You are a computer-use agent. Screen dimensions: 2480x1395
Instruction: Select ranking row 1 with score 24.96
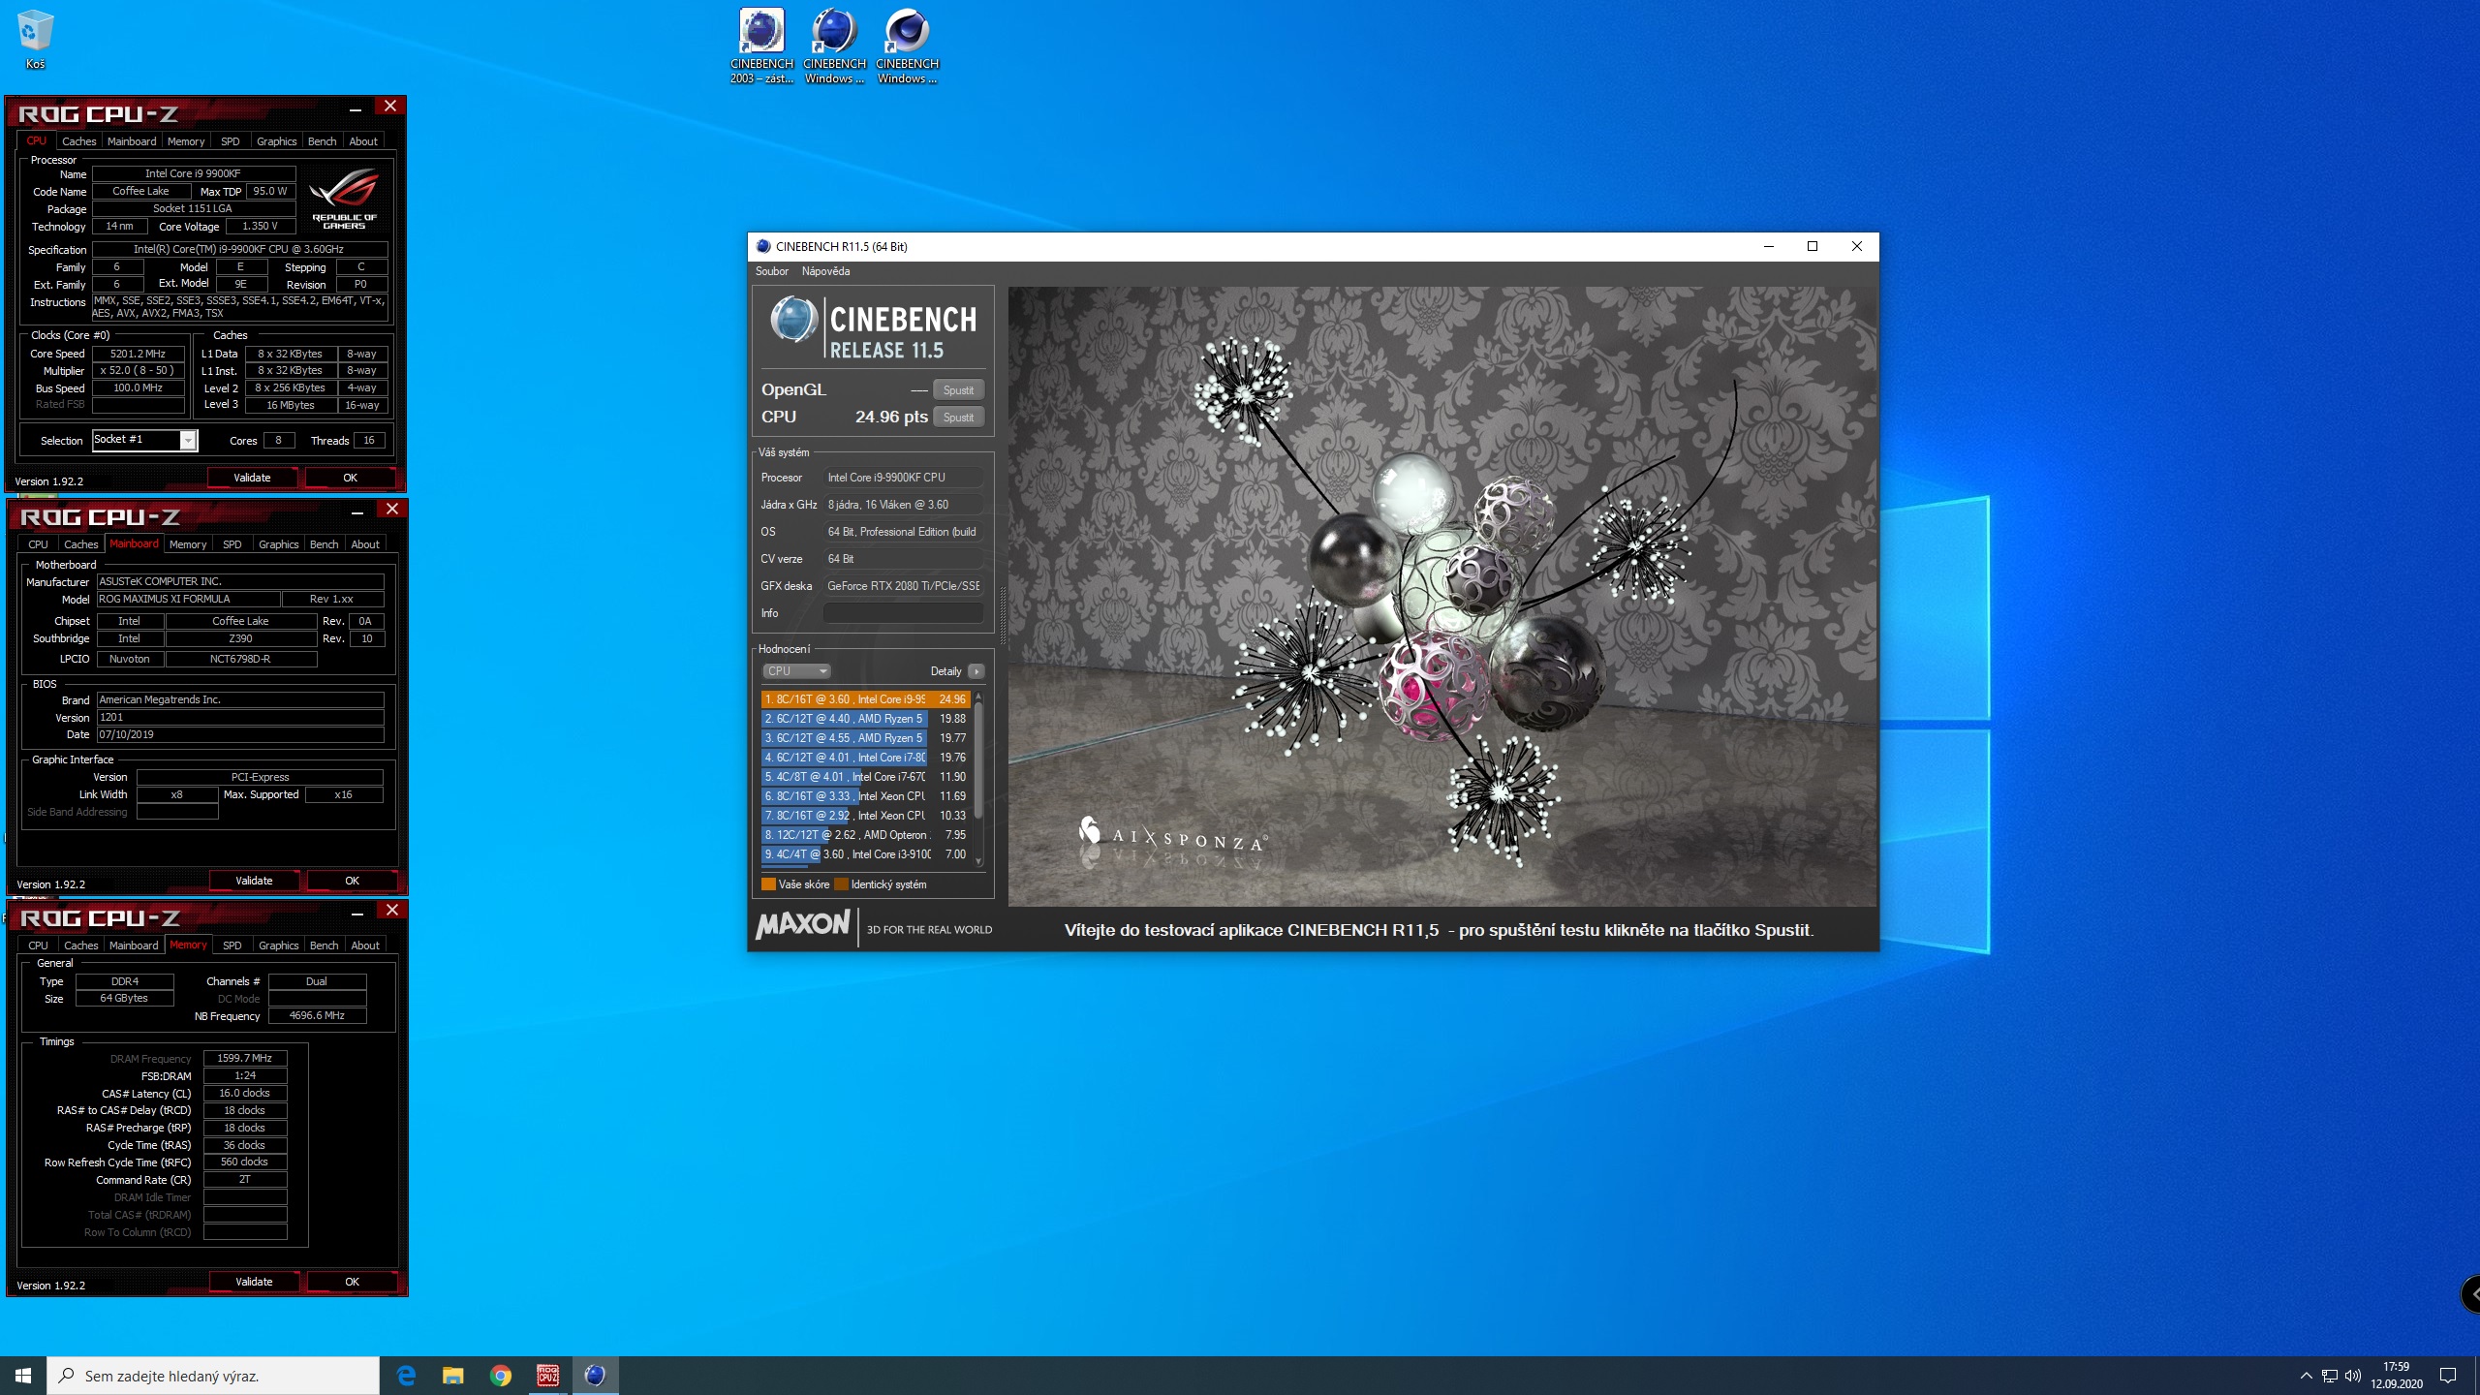(x=866, y=699)
